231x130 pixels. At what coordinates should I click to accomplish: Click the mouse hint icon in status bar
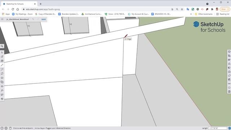(x=10, y=128)
